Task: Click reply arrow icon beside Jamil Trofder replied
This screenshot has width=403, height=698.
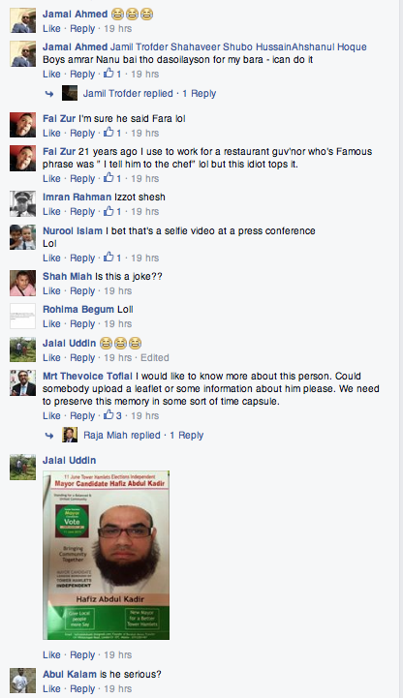Action: tap(49, 94)
